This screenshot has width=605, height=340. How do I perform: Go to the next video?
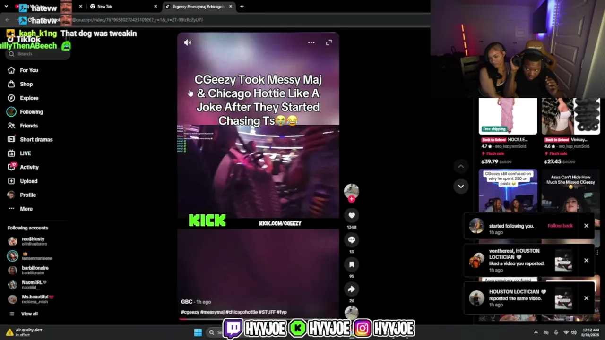(461, 186)
